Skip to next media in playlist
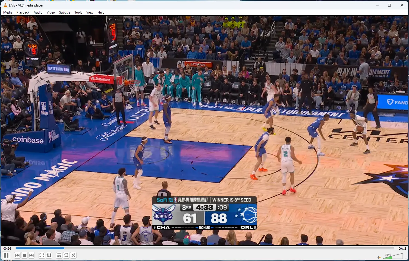409x261 pixels. pos(32,255)
